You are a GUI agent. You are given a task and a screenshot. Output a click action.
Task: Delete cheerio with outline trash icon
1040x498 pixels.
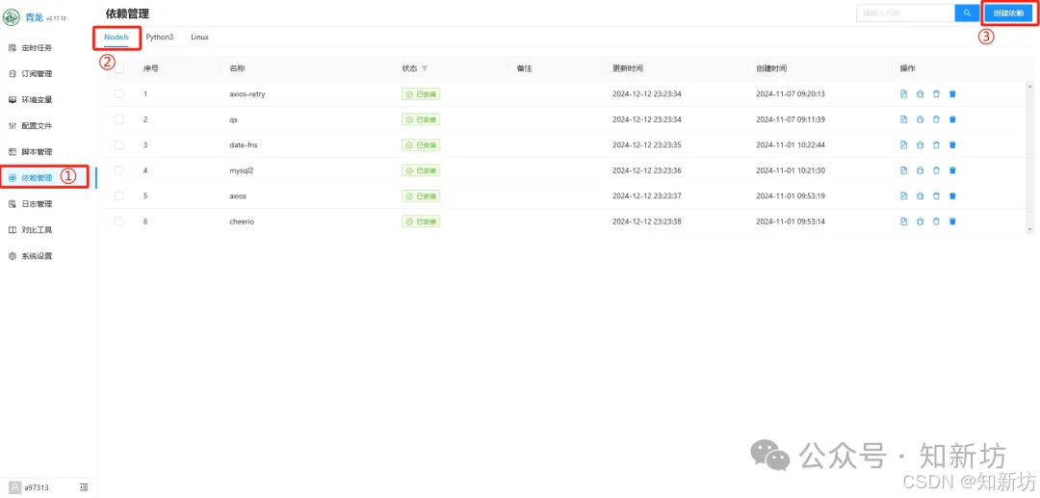pos(937,222)
